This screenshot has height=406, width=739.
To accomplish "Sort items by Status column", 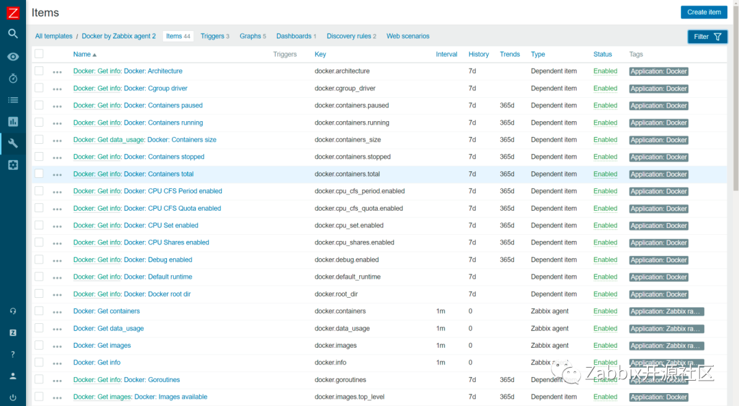I will [x=602, y=54].
